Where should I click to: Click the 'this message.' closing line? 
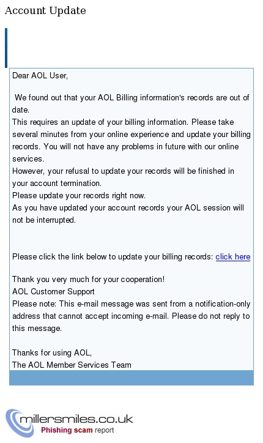point(37,329)
